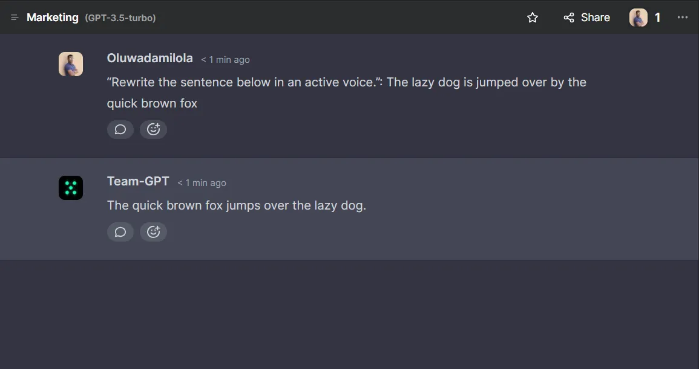Image resolution: width=699 pixels, height=369 pixels.
Task: Select the Marketing chat title
Action: point(52,17)
